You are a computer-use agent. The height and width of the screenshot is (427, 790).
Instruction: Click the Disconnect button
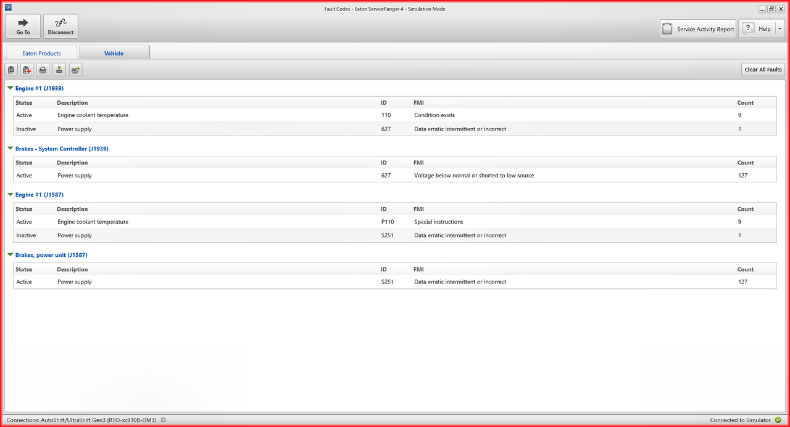[x=60, y=26]
